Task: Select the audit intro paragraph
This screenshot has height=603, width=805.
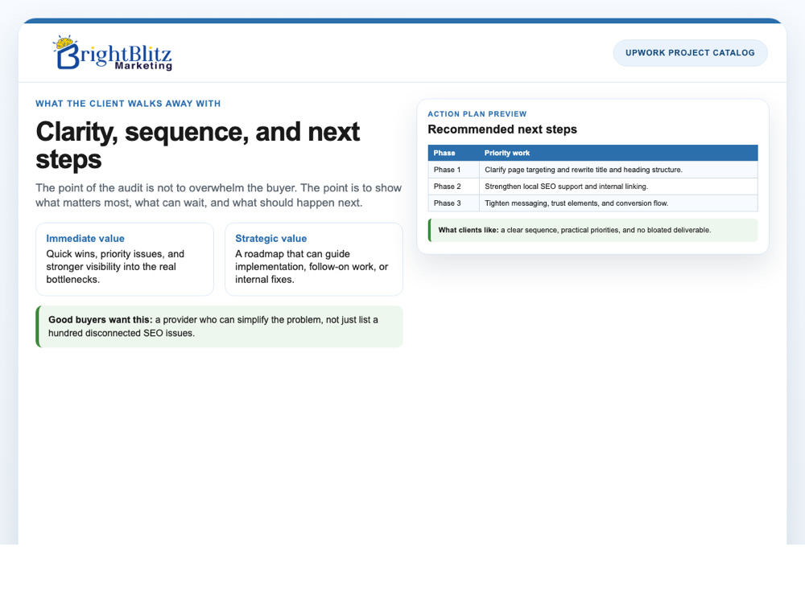Action: pyautogui.click(x=219, y=195)
